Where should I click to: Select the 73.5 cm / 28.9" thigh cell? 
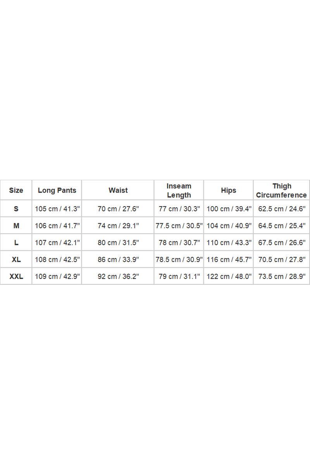[281, 276]
